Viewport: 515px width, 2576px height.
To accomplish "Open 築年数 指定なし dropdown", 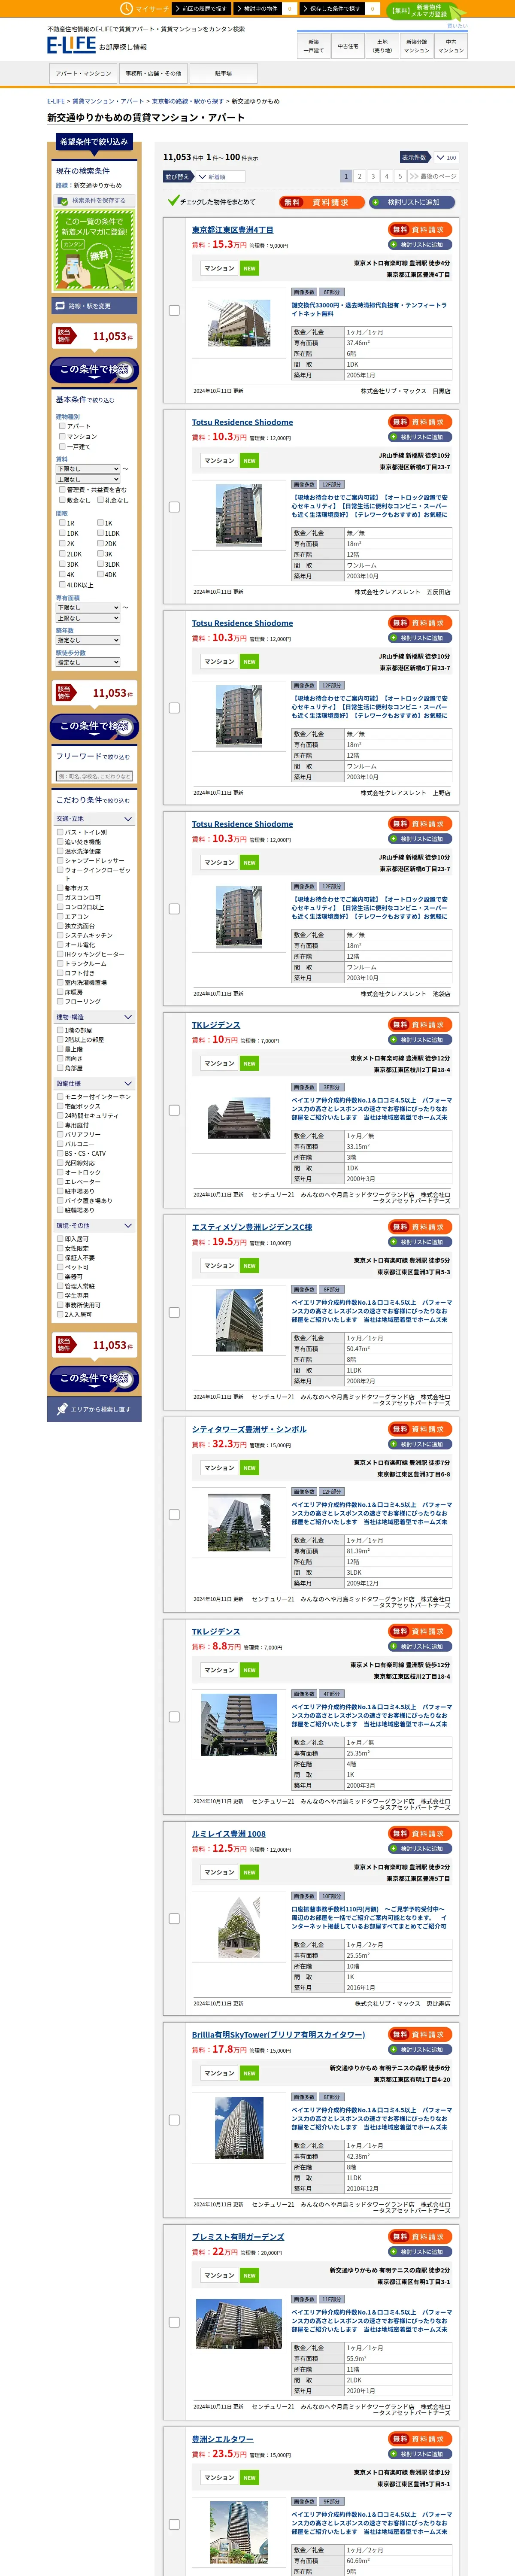I will pyautogui.click(x=88, y=640).
